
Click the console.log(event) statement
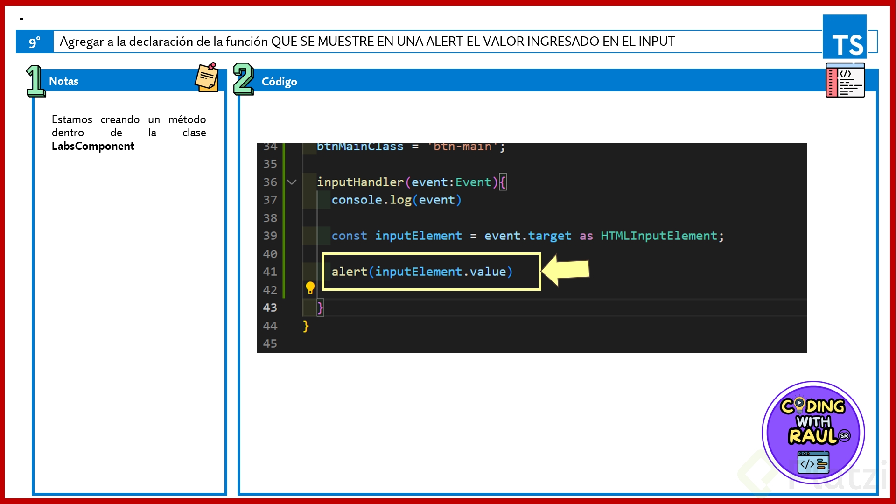(396, 200)
